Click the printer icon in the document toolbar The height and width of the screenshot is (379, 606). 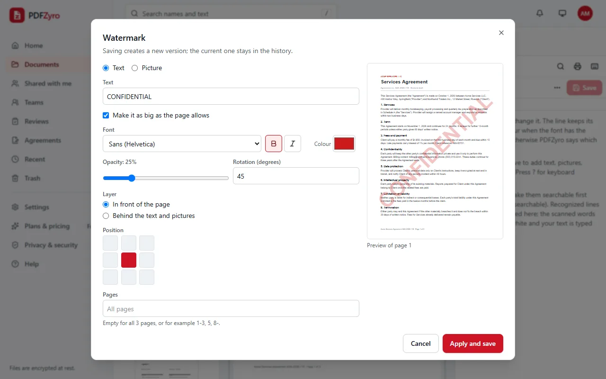(x=578, y=66)
